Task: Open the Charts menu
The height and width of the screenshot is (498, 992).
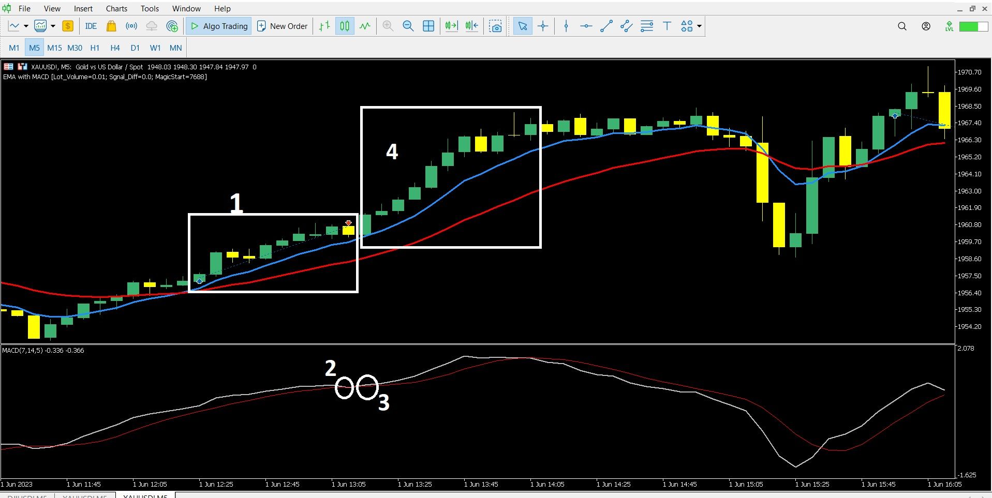Action: [116, 8]
